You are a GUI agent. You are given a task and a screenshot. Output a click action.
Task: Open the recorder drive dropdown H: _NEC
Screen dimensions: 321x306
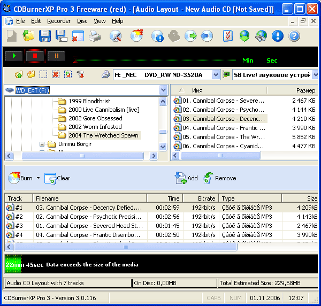click(x=216, y=75)
